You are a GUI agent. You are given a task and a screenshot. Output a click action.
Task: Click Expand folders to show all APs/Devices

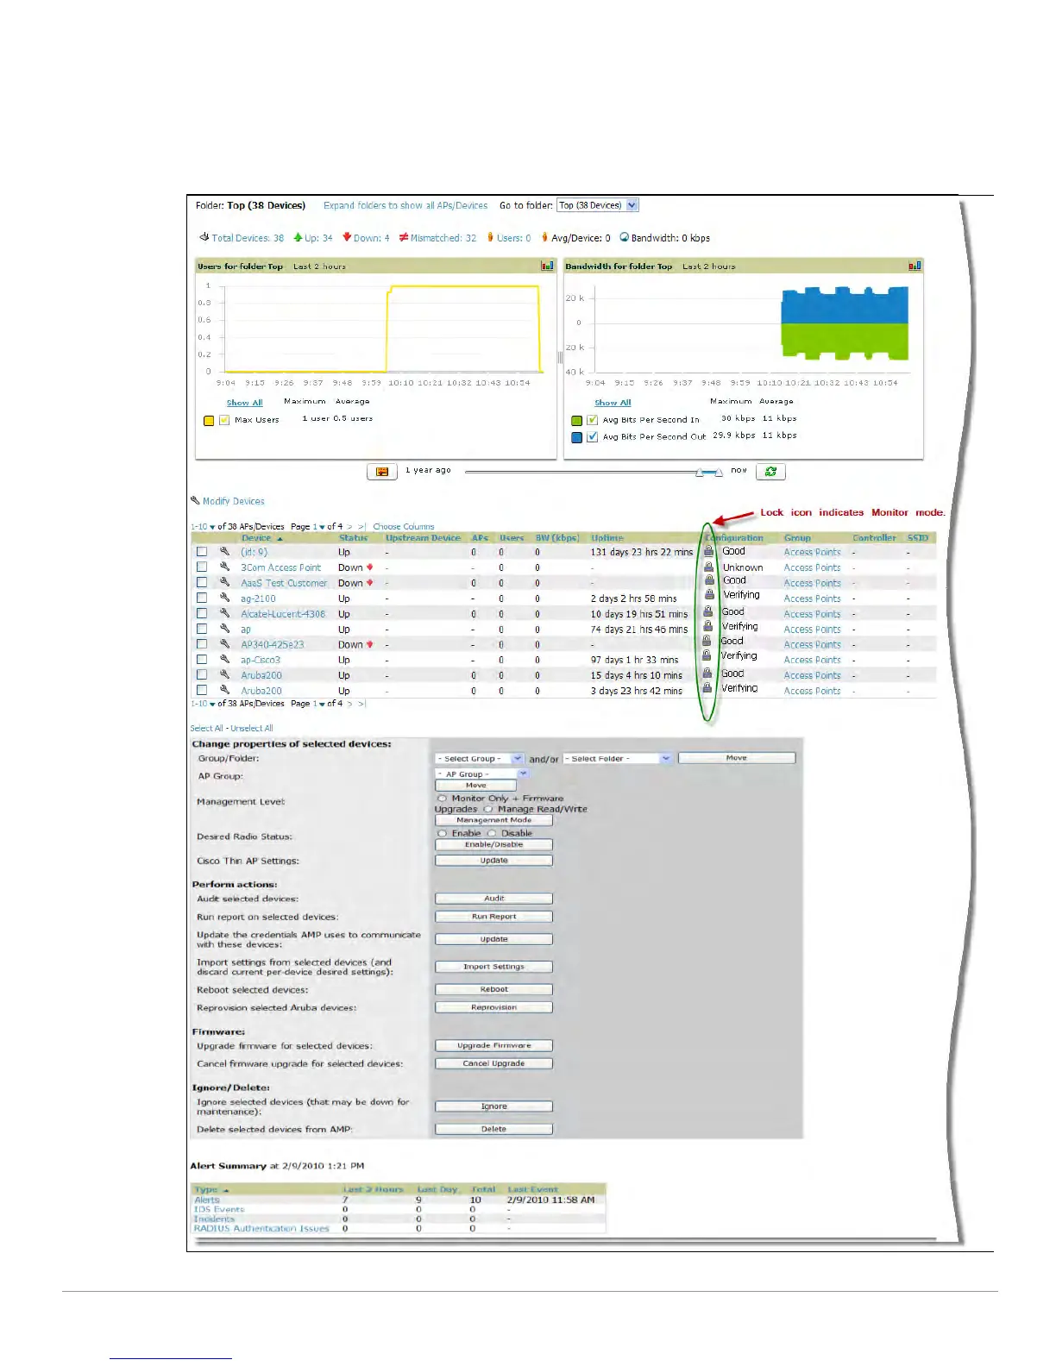tap(405, 205)
